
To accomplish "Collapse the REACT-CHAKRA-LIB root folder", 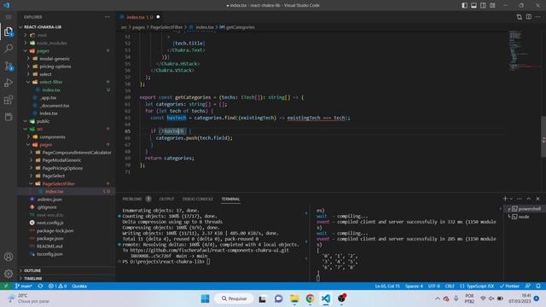I will click(43, 26).
